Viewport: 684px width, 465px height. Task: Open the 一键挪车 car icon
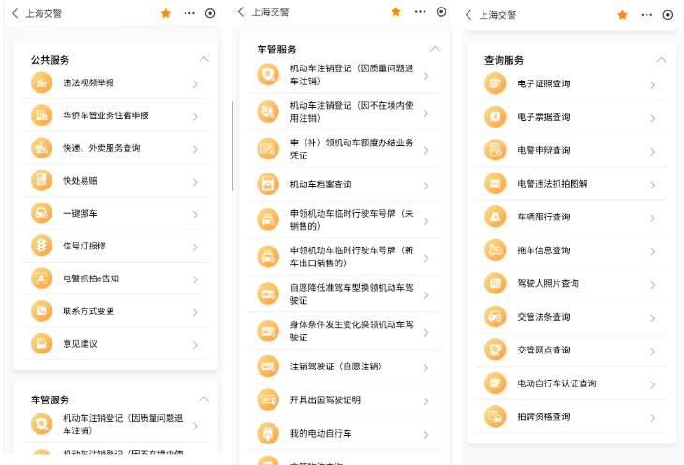[x=41, y=213]
